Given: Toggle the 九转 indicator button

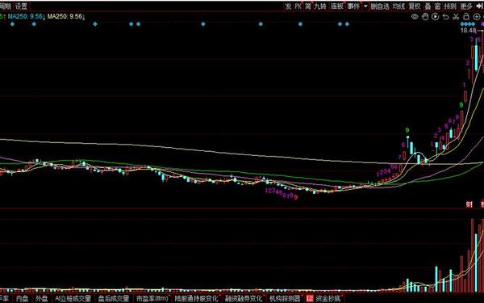Looking at the screenshot, I should coord(320,6).
